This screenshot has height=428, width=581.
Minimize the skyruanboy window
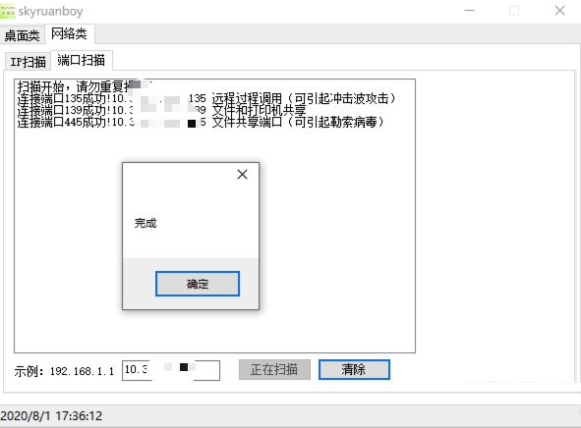click(x=470, y=11)
